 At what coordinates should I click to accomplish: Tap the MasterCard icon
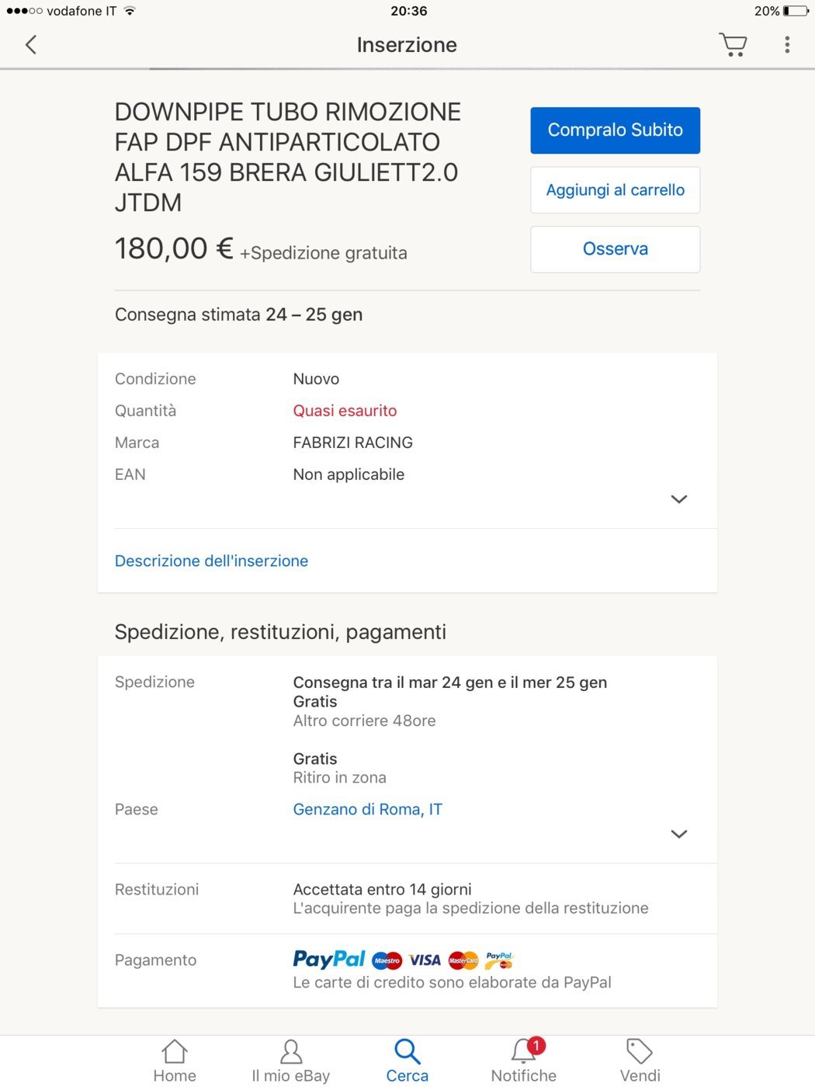(x=463, y=960)
